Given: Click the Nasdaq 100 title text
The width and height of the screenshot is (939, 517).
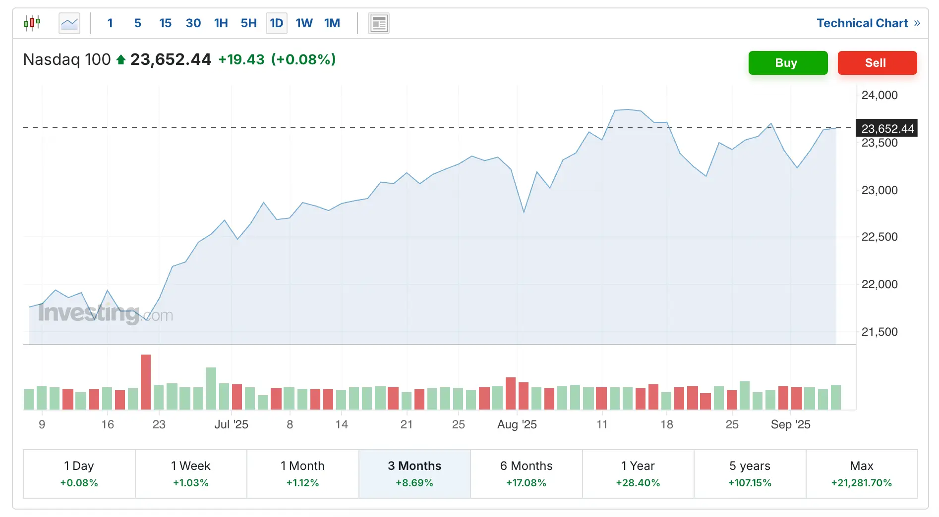Looking at the screenshot, I should click(67, 59).
